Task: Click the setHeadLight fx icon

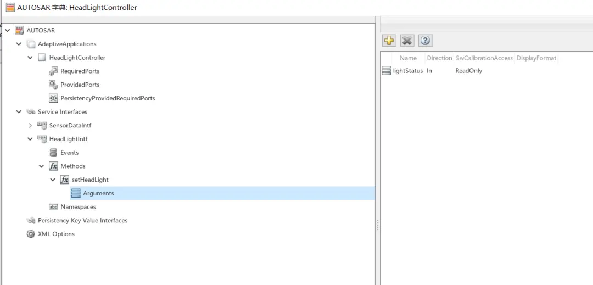Action: (65, 180)
